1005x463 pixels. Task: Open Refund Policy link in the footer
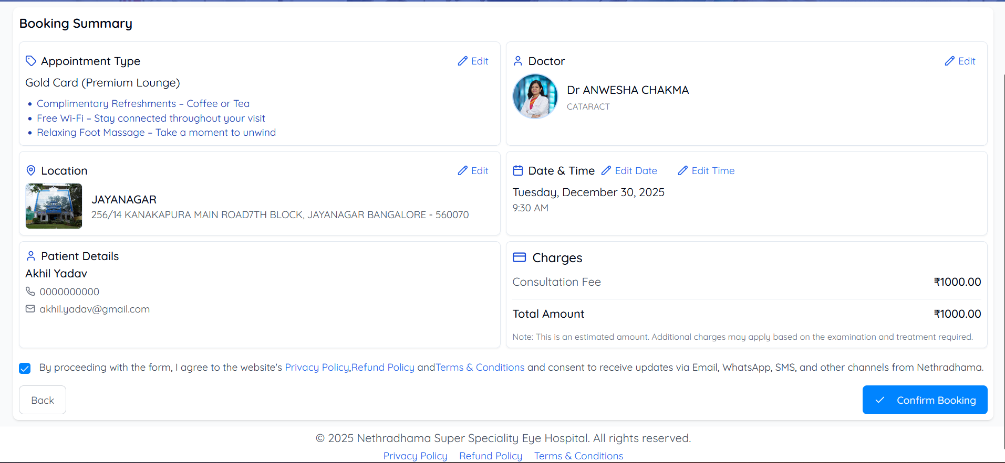pos(491,456)
